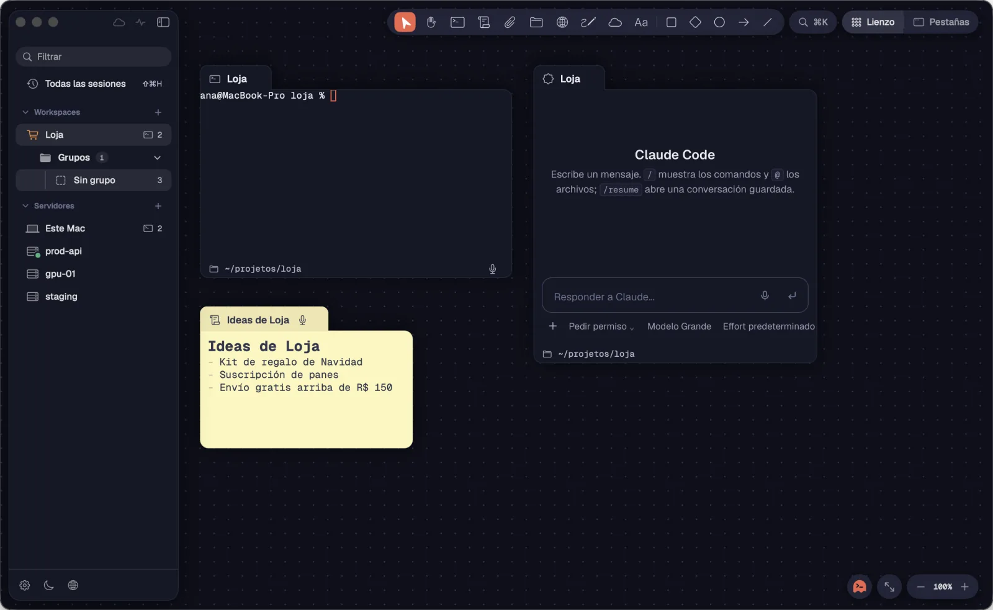Open the Pedir permiso dropdown

601,326
